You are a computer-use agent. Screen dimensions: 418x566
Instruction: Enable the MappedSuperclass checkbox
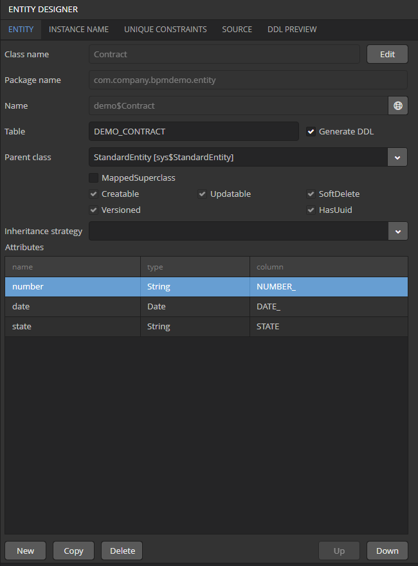click(x=93, y=178)
